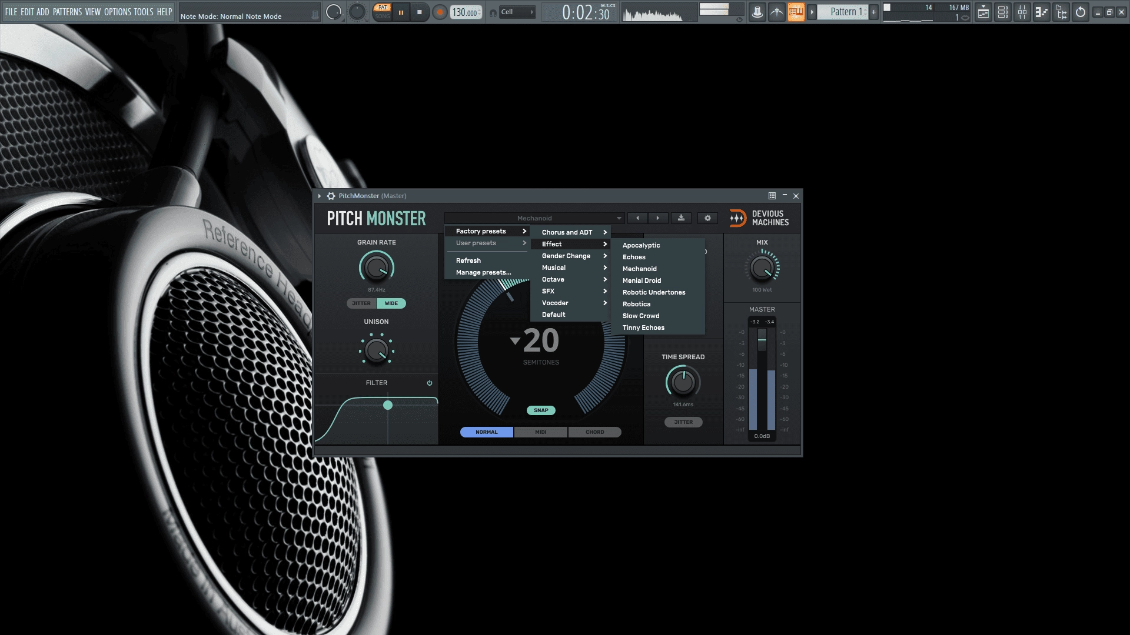Screen dimensions: 1130x635
Task: Open the PATTERNS menu
Action: tap(67, 12)
